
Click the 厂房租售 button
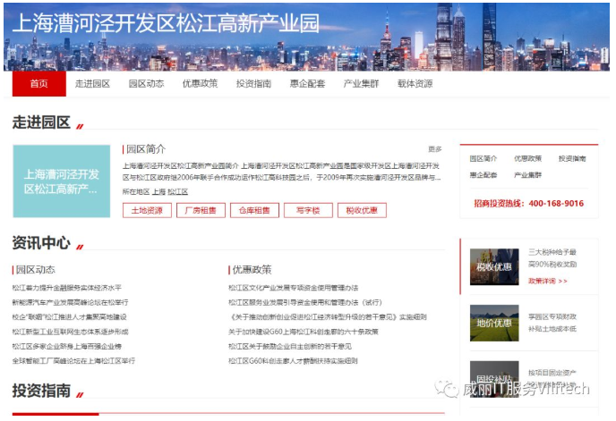coord(201,211)
